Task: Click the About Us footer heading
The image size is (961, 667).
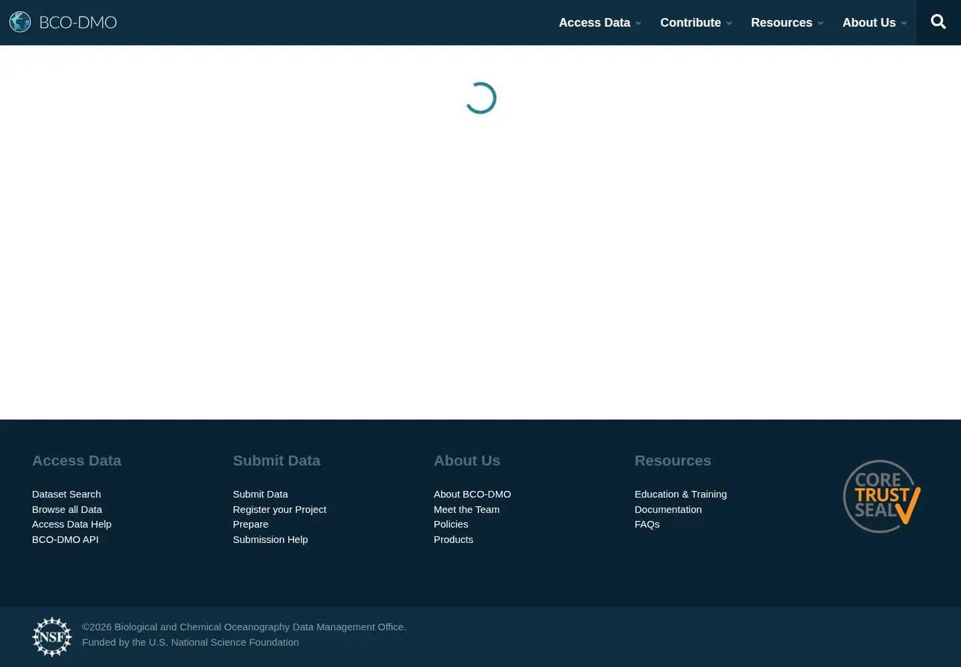Action: coord(467,461)
